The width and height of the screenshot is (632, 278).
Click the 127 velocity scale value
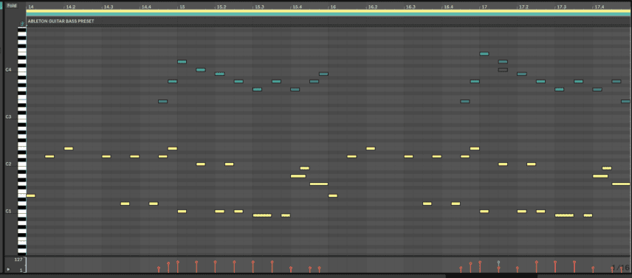click(18, 260)
